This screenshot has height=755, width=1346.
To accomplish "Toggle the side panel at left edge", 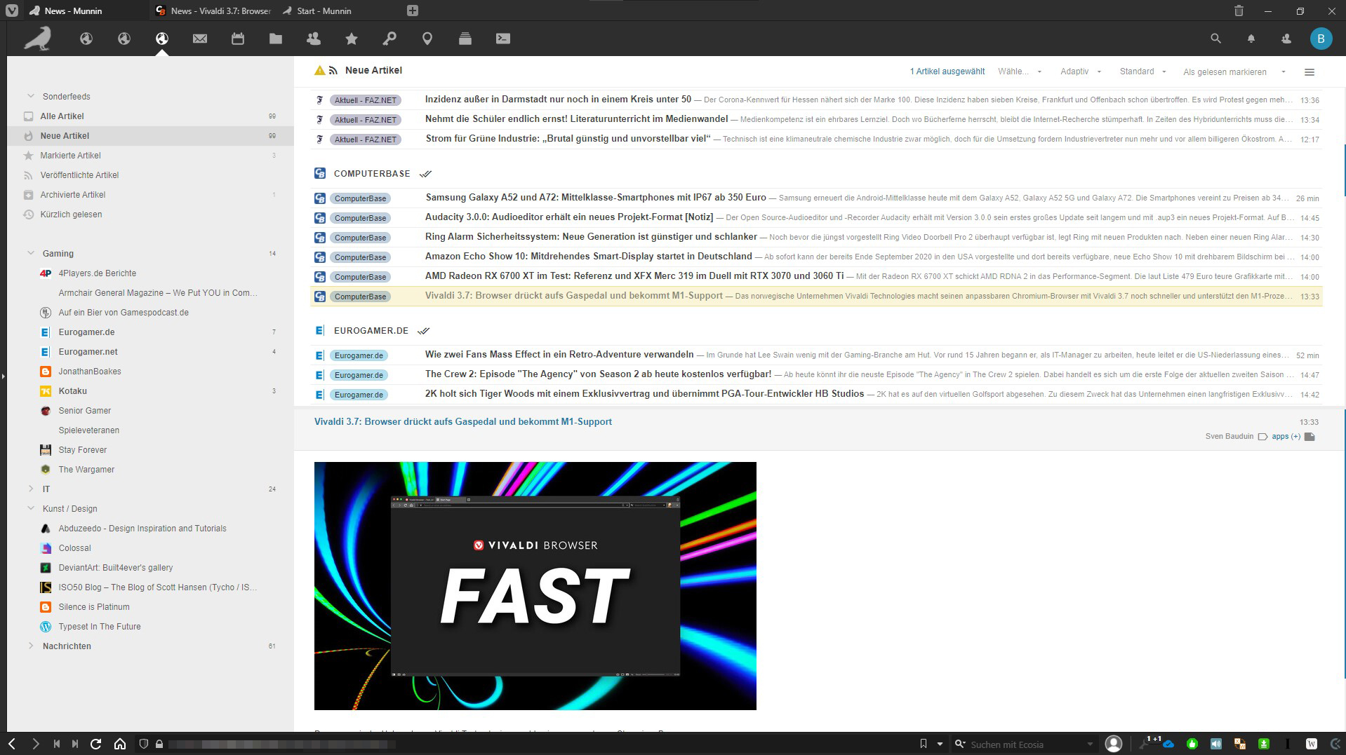I will (x=3, y=377).
